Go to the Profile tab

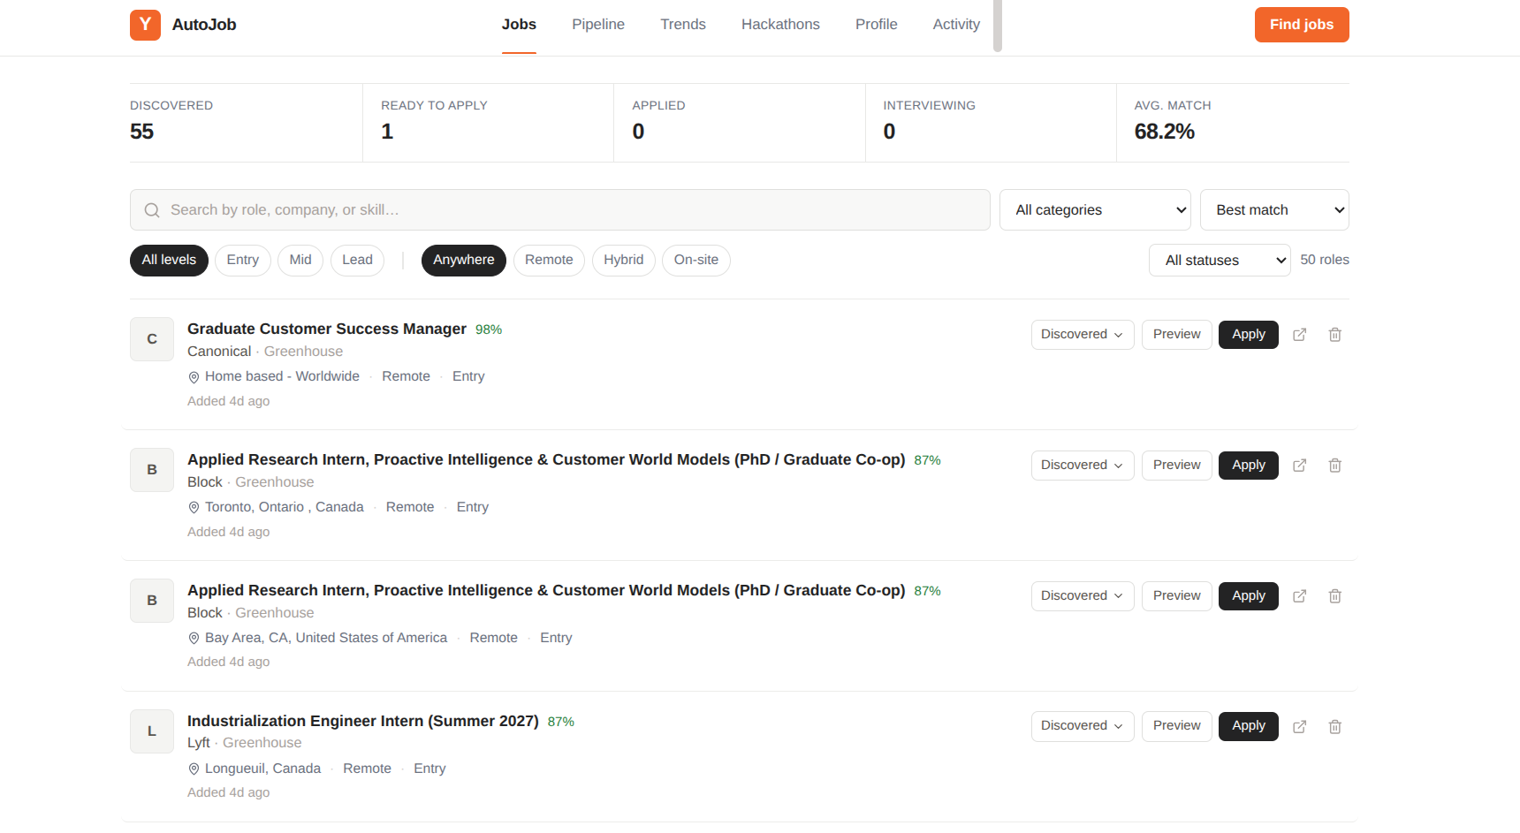tap(877, 25)
